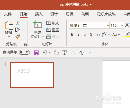
Task: Click the Paste clipboard icon
Action: point(9,25)
